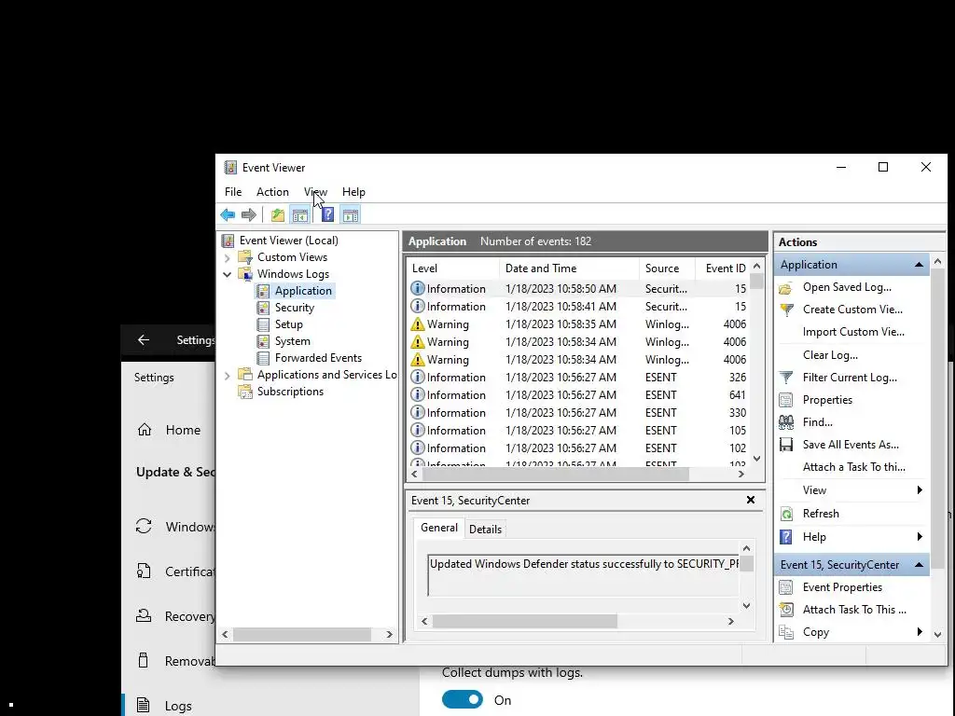
Task: Expand the Custom Views tree node
Action: [x=228, y=257]
